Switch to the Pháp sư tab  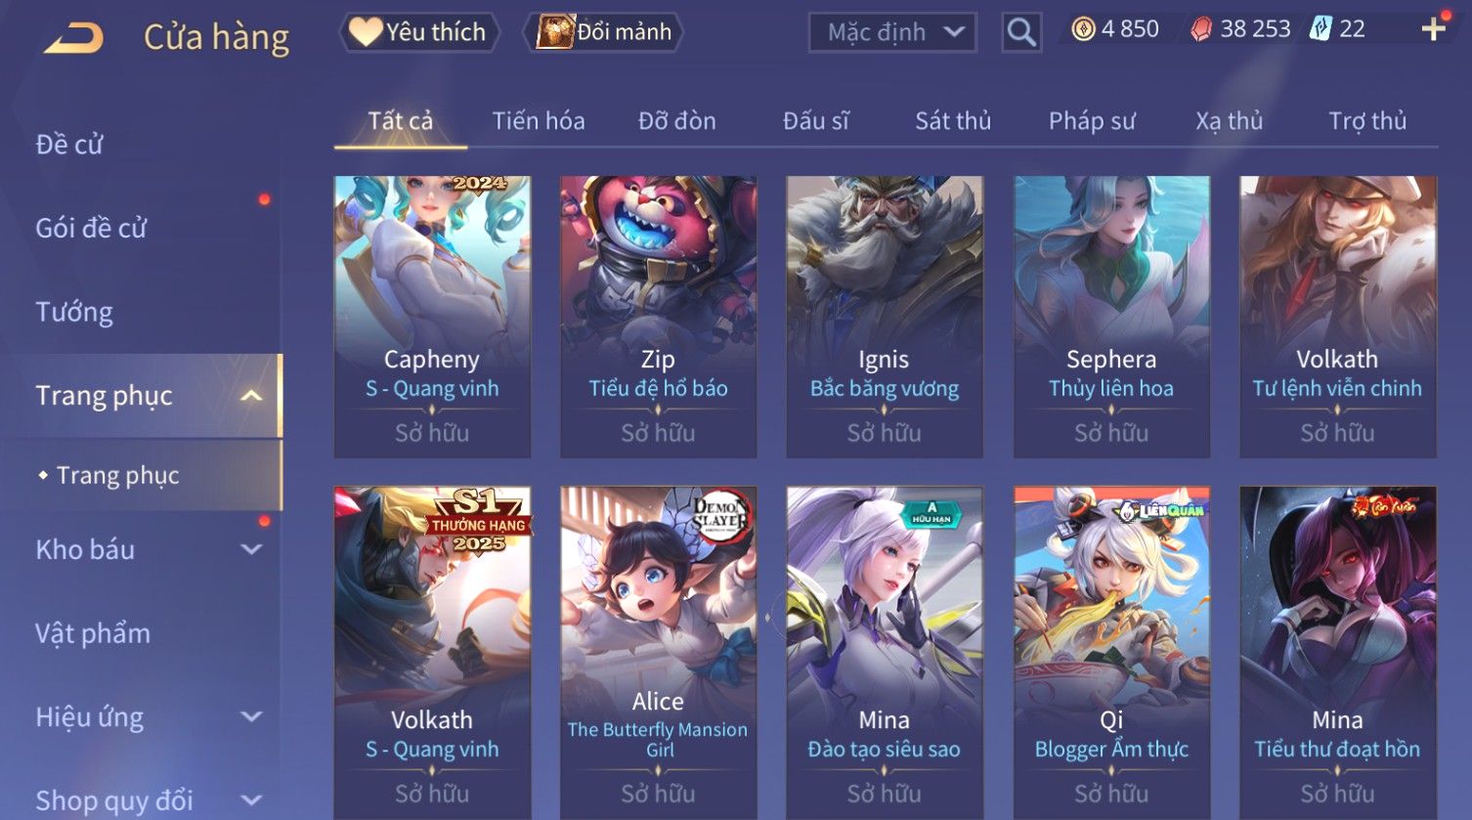pyautogui.click(x=1092, y=121)
